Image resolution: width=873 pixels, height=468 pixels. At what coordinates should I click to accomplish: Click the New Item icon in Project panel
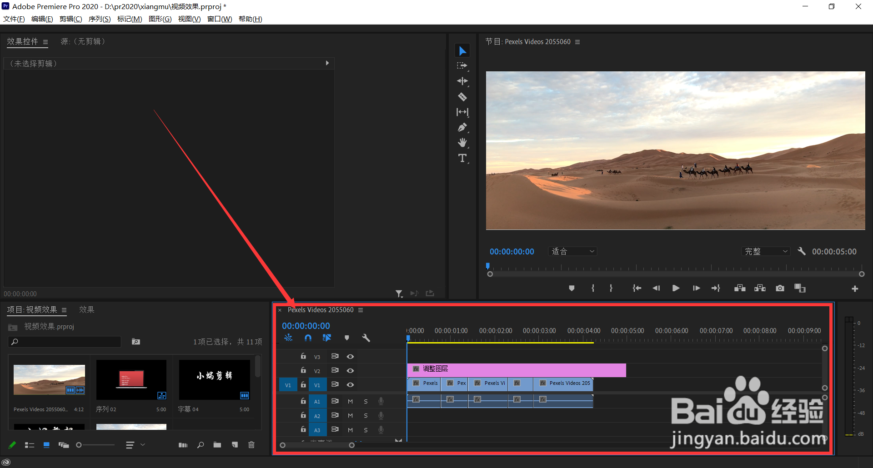coord(235,445)
